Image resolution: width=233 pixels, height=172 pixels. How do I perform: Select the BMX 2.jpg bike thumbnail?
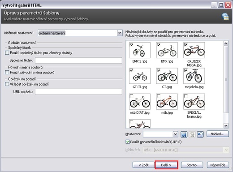[140, 50]
